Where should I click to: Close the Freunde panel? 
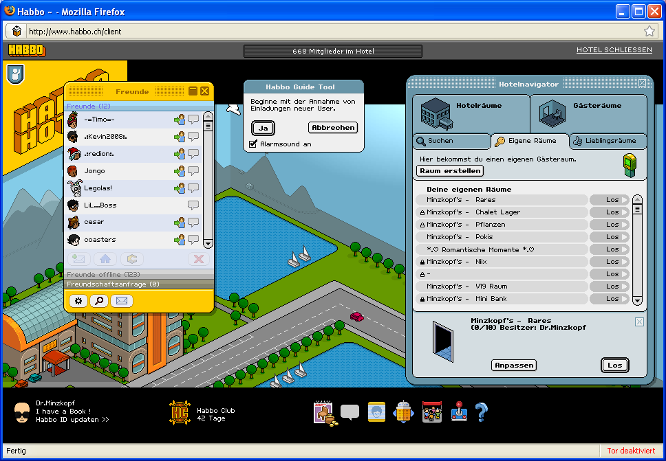[x=205, y=91]
